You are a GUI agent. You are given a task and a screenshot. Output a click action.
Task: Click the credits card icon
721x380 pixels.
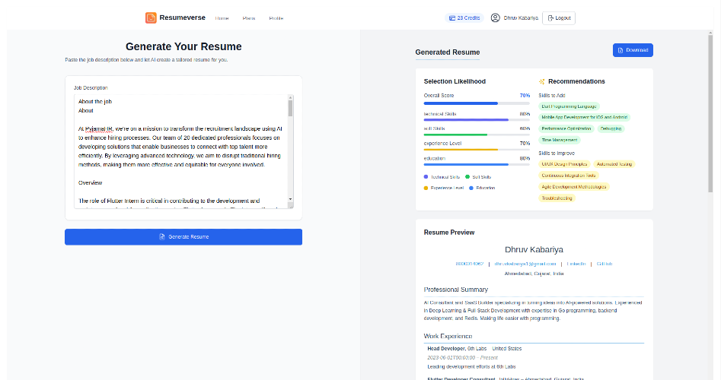pyautogui.click(x=452, y=18)
